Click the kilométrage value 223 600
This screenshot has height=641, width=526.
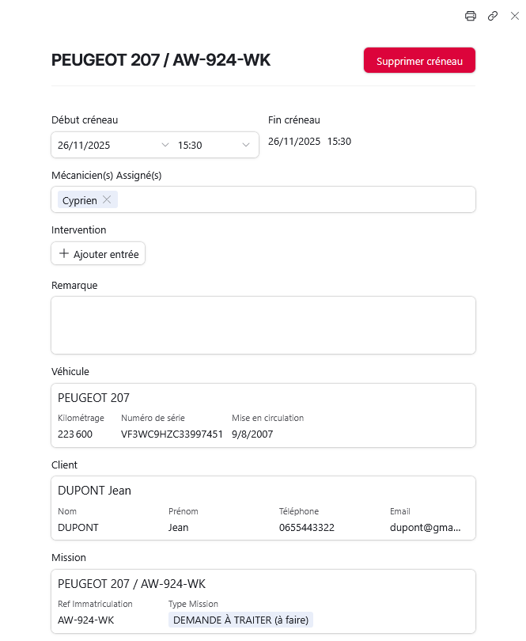tap(75, 434)
